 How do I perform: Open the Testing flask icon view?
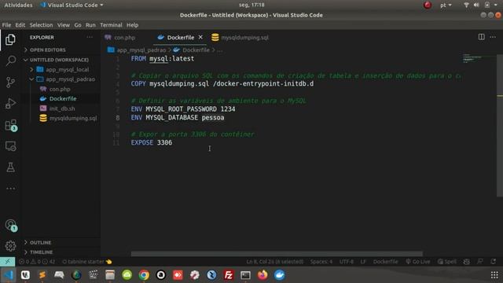10,167
